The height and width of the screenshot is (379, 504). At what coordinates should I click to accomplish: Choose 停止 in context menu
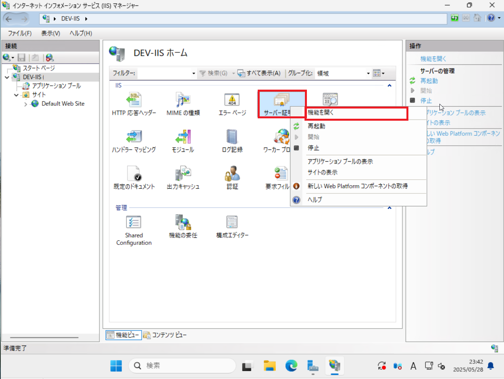click(x=358, y=148)
